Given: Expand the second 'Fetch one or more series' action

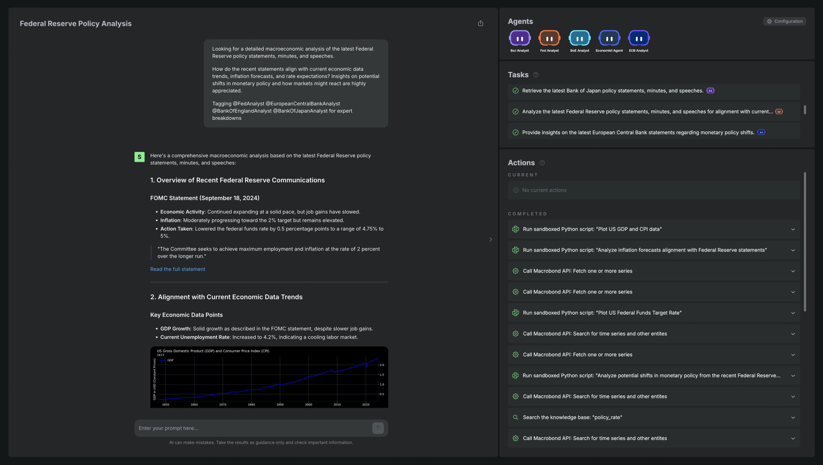Looking at the screenshot, I should 793,292.
